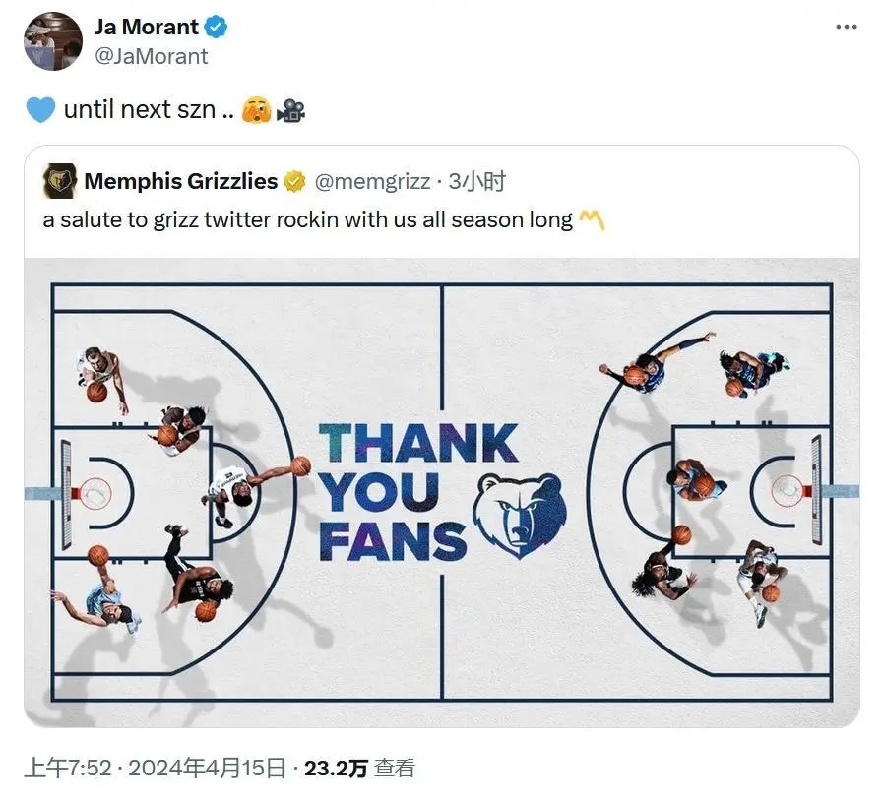Click the saluting face emoji
Image resolution: width=883 pixels, height=804 pixels.
point(256,110)
